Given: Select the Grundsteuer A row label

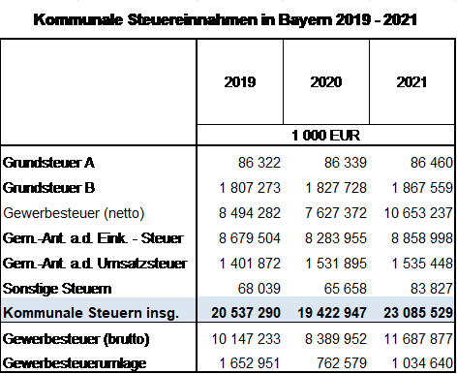Looking at the screenshot, I should pyautogui.click(x=48, y=163).
